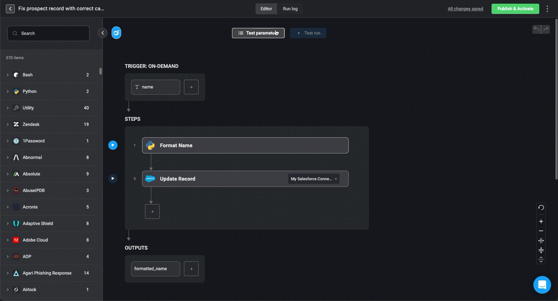Click the undo arrow icon

[537, 29]
